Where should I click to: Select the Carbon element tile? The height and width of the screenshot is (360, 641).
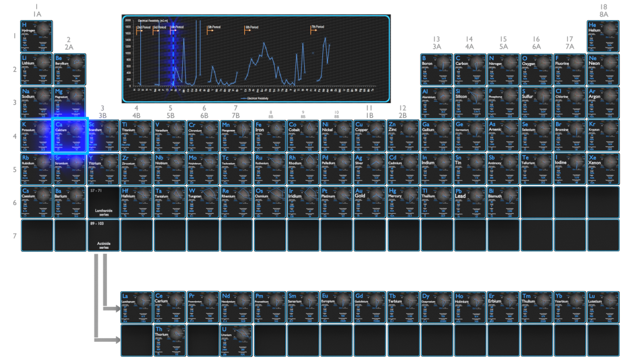[x=469, y=69]
